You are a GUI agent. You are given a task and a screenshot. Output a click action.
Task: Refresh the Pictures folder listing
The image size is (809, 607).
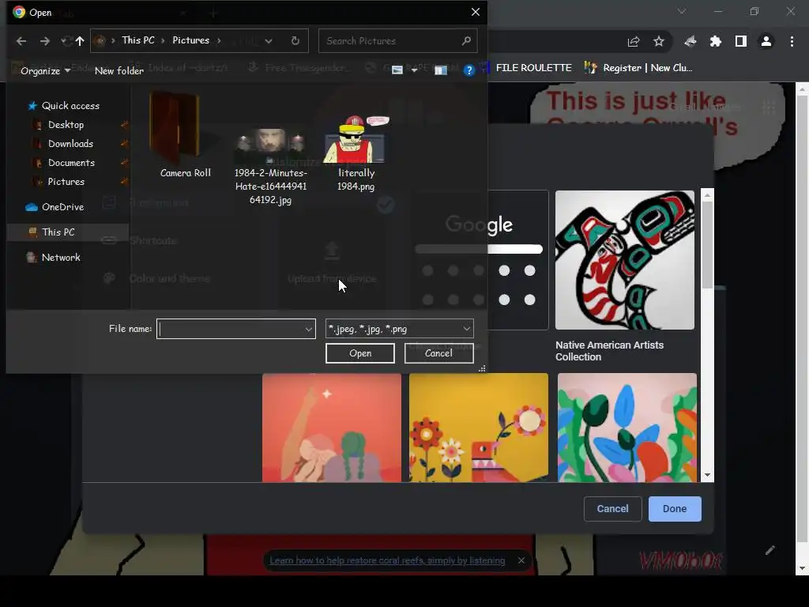point(295,40)
